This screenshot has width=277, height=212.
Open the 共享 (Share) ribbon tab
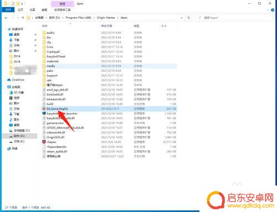click(32, 9)
